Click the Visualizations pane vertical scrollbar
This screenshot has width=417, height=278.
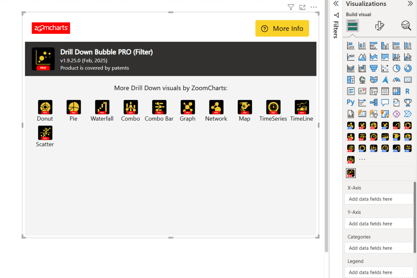tap(415, 217)
